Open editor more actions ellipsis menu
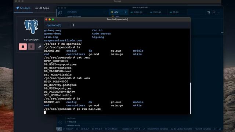Image resolution: width=235 pixels, height=132 pixels. pyautogui.click(x=219, y=12)
